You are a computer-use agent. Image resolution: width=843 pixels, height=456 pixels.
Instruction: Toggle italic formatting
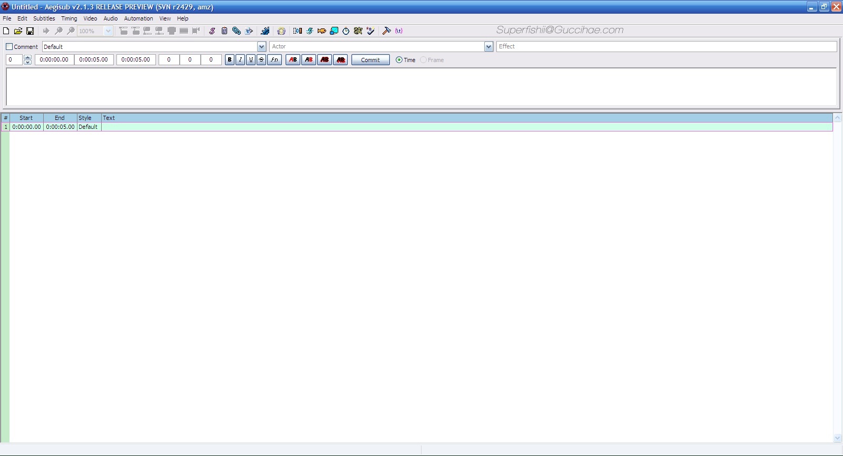coord(240,60)
